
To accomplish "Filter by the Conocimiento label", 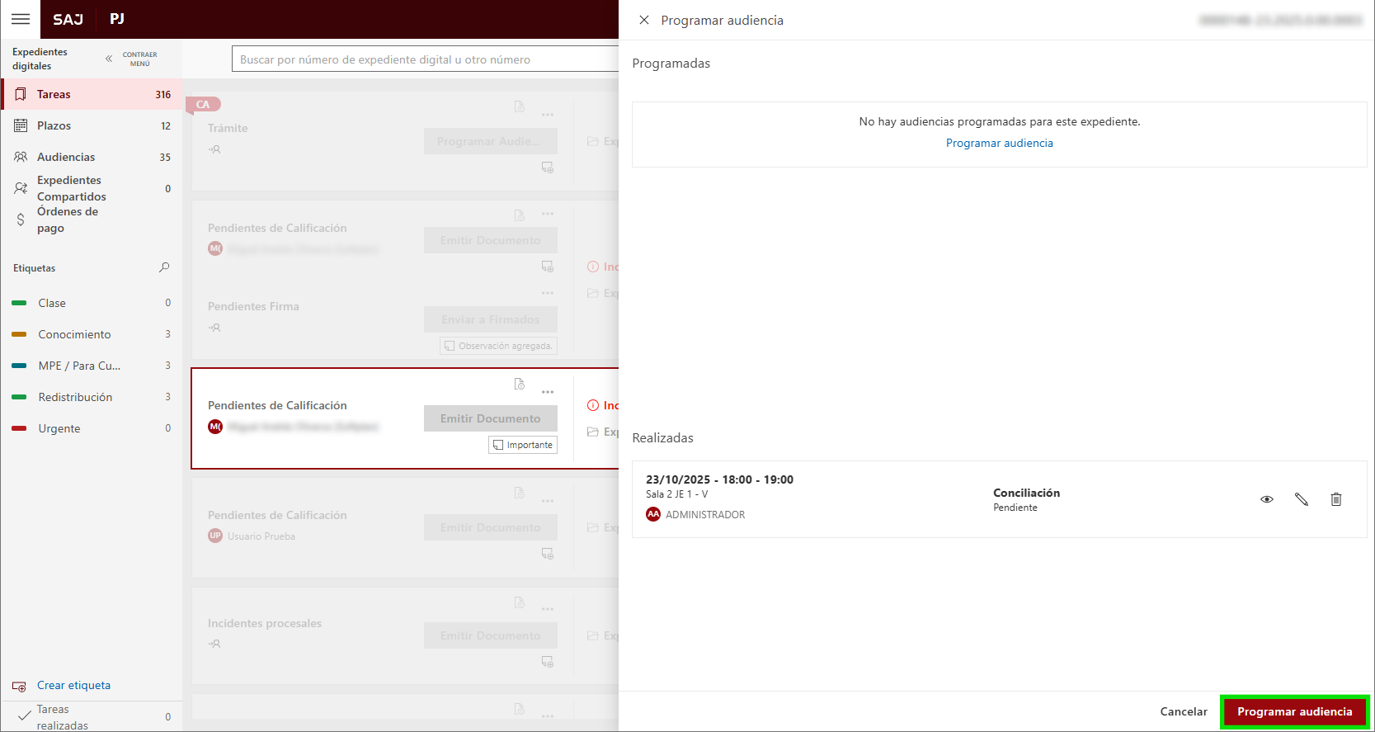I will (74, 334).
